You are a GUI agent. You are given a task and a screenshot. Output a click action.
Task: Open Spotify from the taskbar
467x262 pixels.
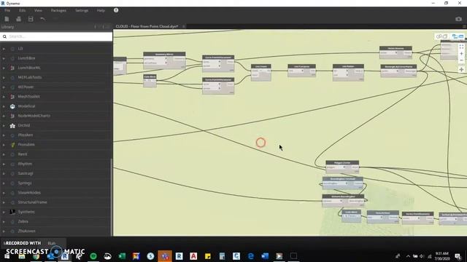click(93, 256)
